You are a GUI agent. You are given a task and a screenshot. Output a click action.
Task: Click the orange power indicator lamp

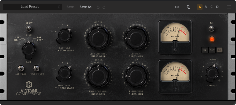point(211,39)
